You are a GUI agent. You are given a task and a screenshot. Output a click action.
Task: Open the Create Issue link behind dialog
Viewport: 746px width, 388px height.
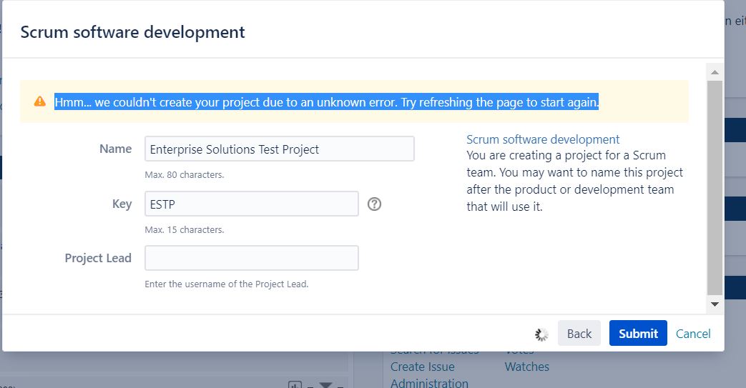423,367
